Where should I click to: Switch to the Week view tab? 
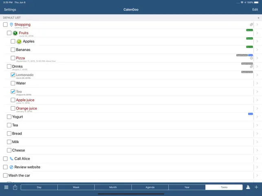click(x=76, y=187)
